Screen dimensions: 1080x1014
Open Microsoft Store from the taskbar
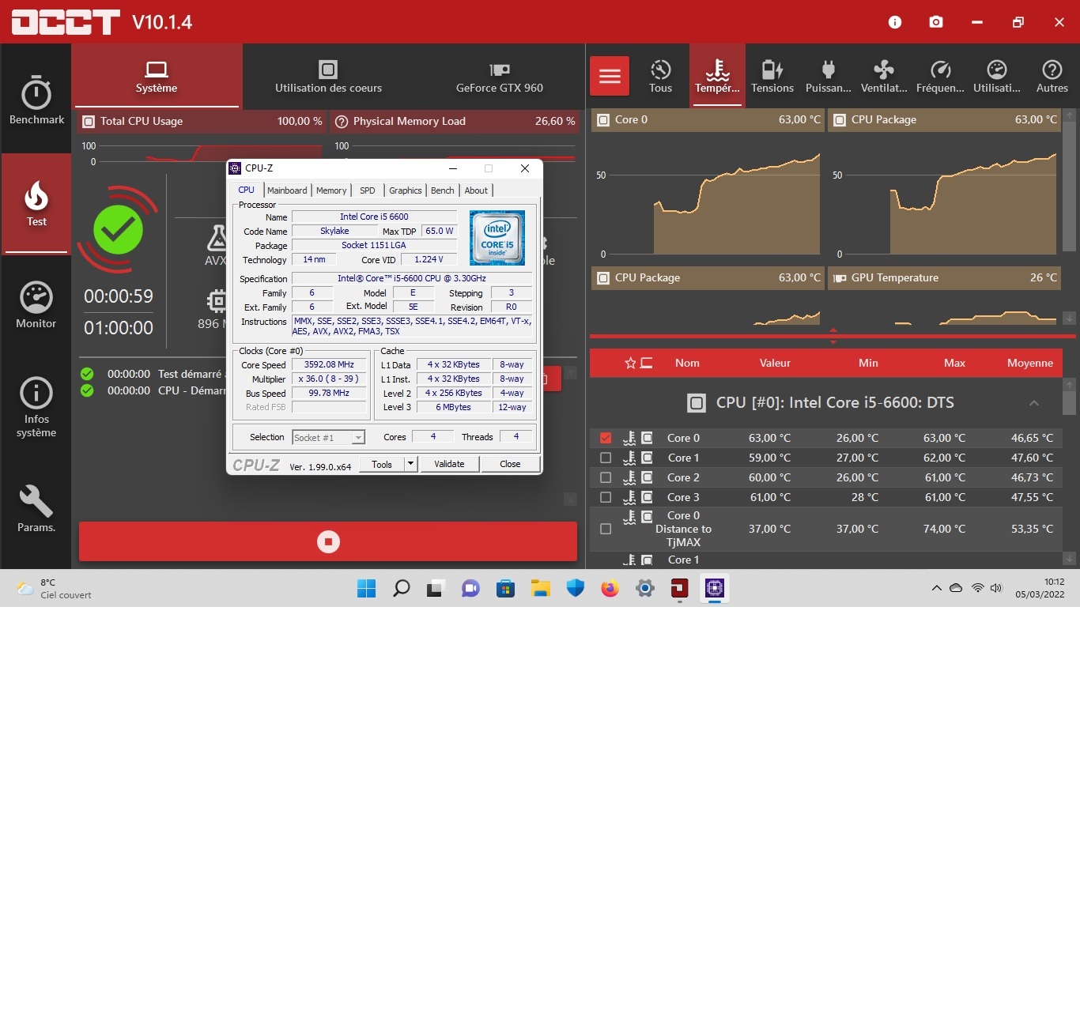coord(505,588)
